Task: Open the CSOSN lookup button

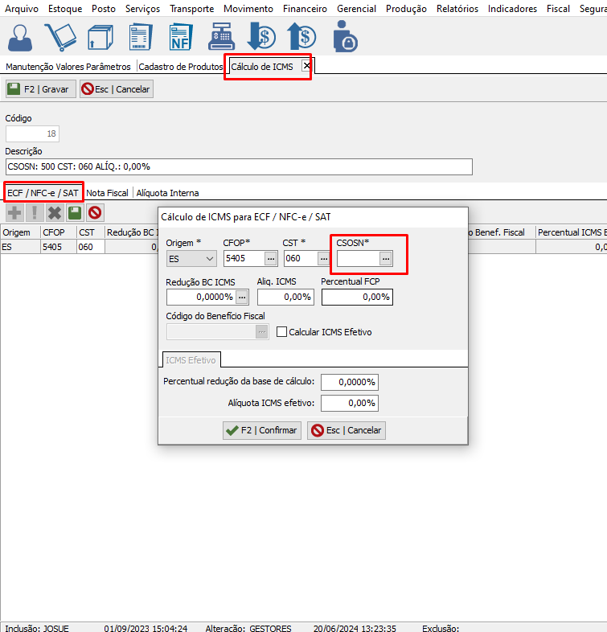Action: (386, 259)
